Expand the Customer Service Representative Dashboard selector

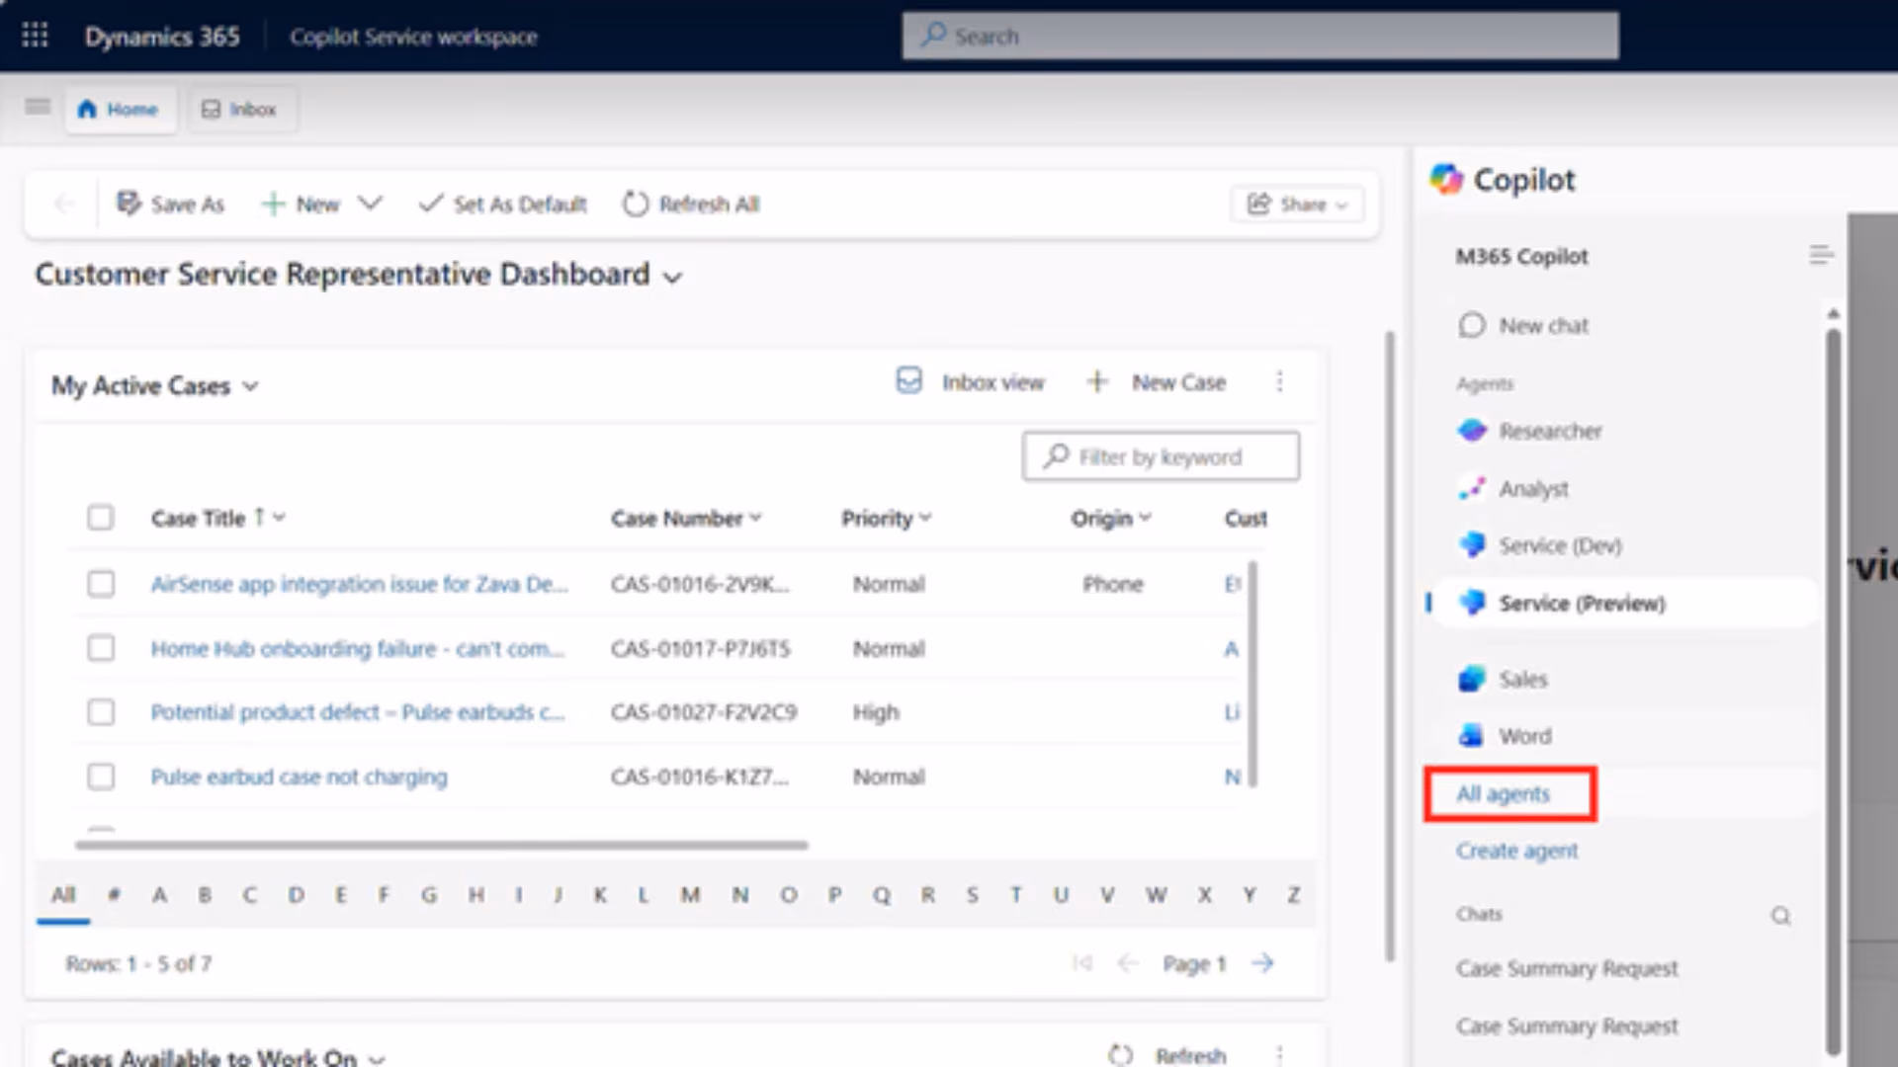(673, 278)
